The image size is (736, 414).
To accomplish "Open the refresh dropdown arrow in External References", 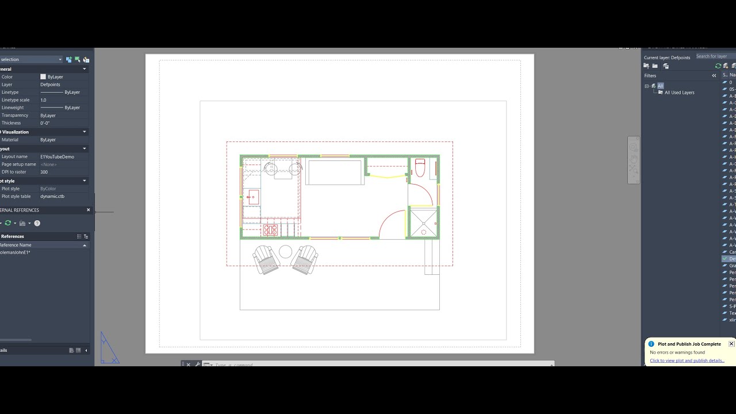I will coord(15,223).
